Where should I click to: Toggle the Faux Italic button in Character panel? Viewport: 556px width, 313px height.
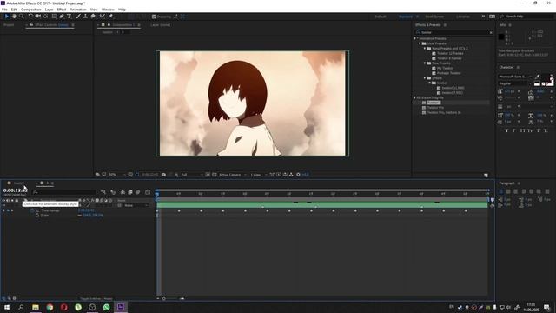point(513,130)
